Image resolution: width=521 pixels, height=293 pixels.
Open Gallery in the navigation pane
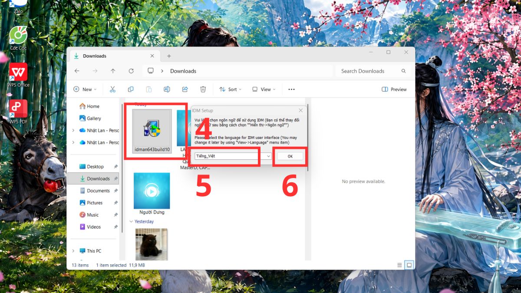[90, 118]
